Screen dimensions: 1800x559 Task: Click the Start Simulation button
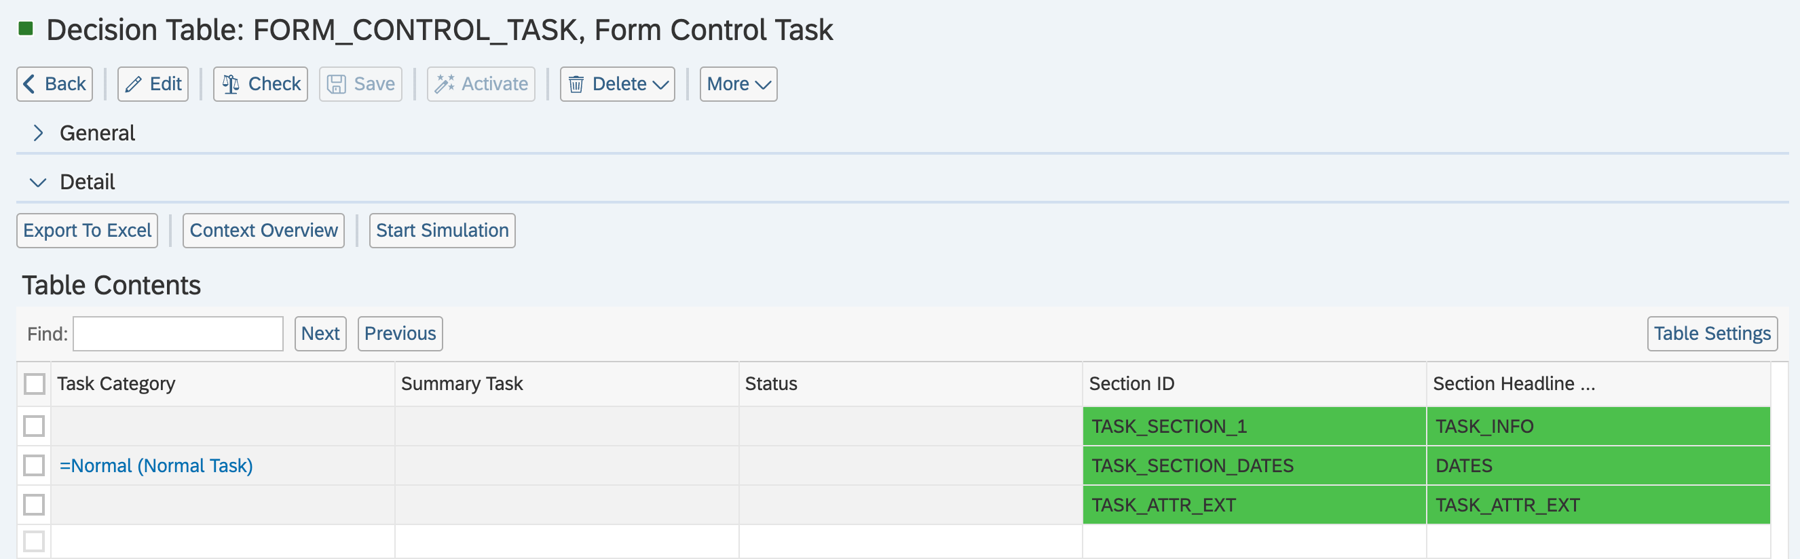(443, 231)
